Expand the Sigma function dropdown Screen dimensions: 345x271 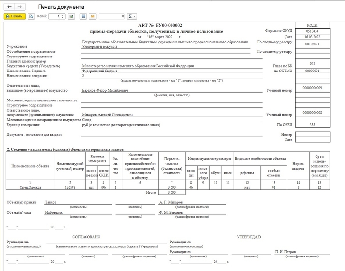(x=132, y=16)
